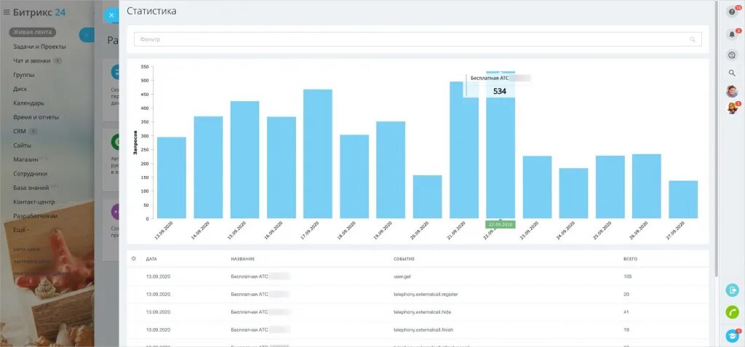745x347 pixels.
Task: Sort table by ВСЕГО column header
Action: pos(631,259)
